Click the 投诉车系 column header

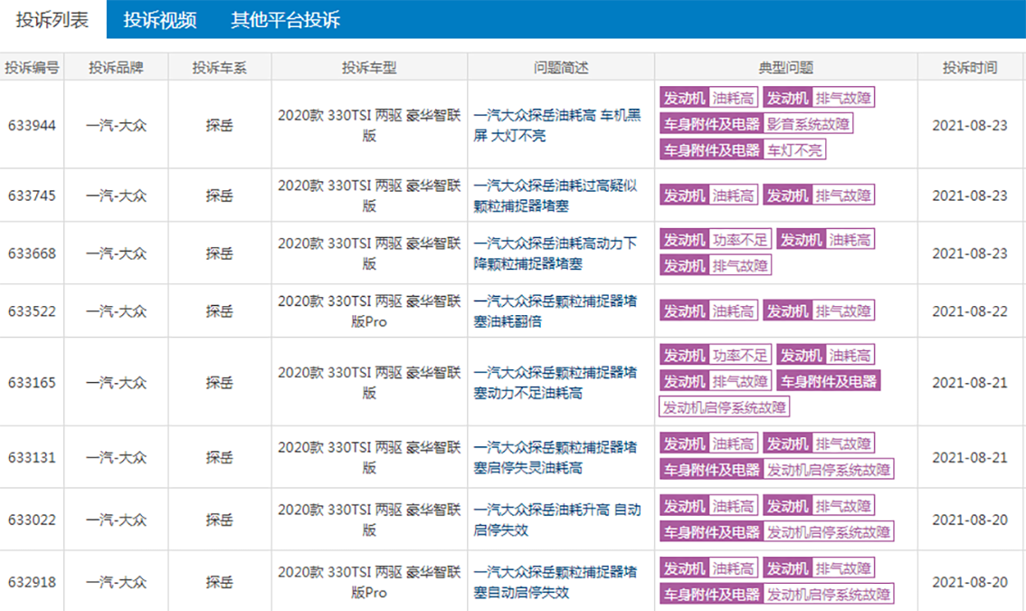click(x=220, y=68)
